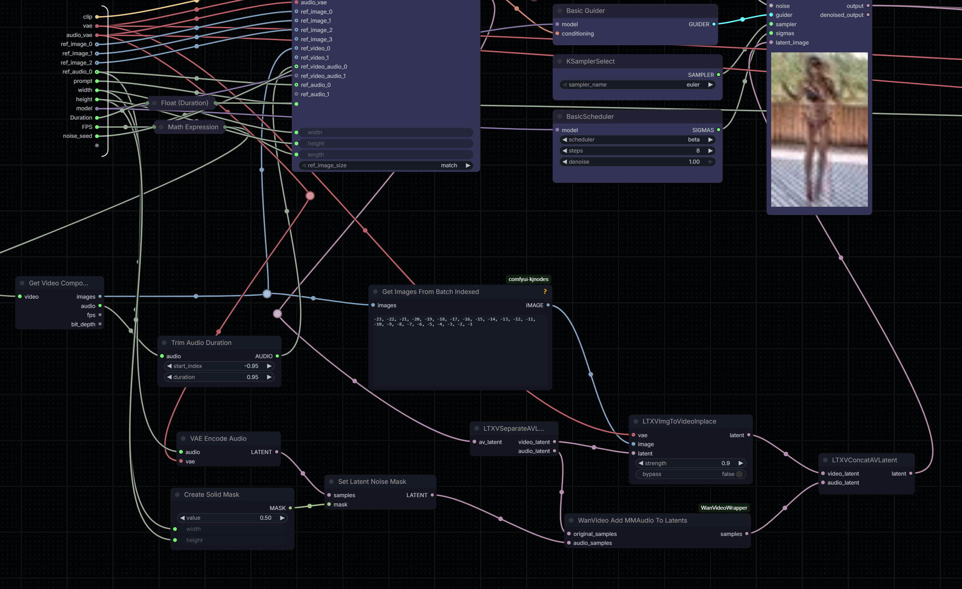The height and width of the screenshot is (589, 962).
Task: Open the ref_image_size dropdown showing match
Action: pyautogui.click(x=386, y=165)
